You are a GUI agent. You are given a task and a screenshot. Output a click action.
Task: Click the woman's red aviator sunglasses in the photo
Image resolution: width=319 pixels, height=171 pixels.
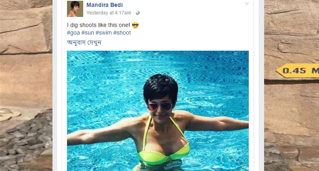[160, 106]
